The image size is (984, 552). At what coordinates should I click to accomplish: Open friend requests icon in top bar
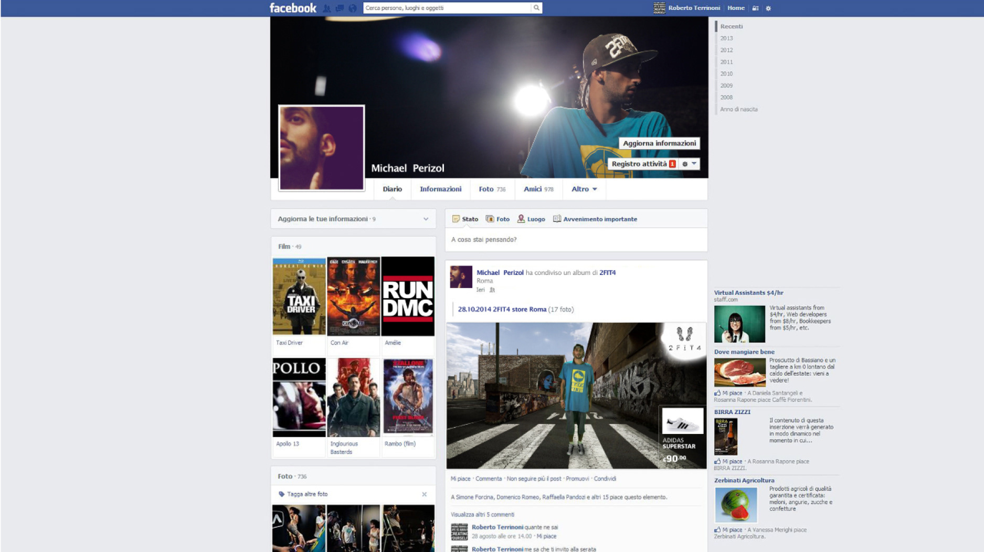[x=327, y=8]
